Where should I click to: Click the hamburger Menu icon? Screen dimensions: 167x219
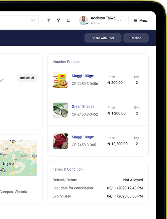(135, 21)
